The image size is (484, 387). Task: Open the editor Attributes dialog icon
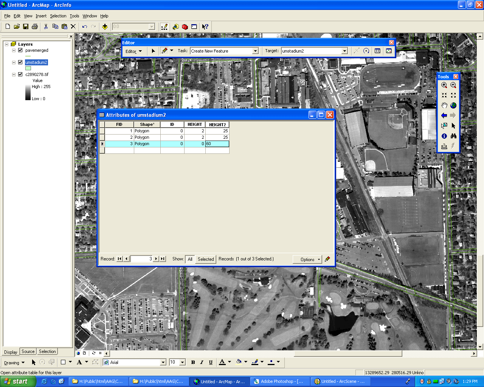pos(377,51)
